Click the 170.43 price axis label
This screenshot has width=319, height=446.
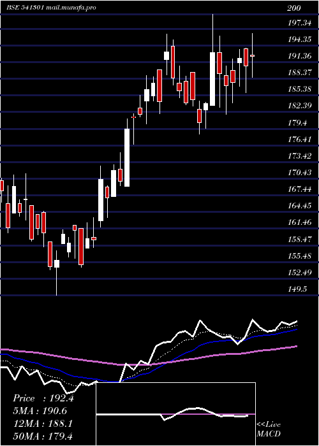299,173
